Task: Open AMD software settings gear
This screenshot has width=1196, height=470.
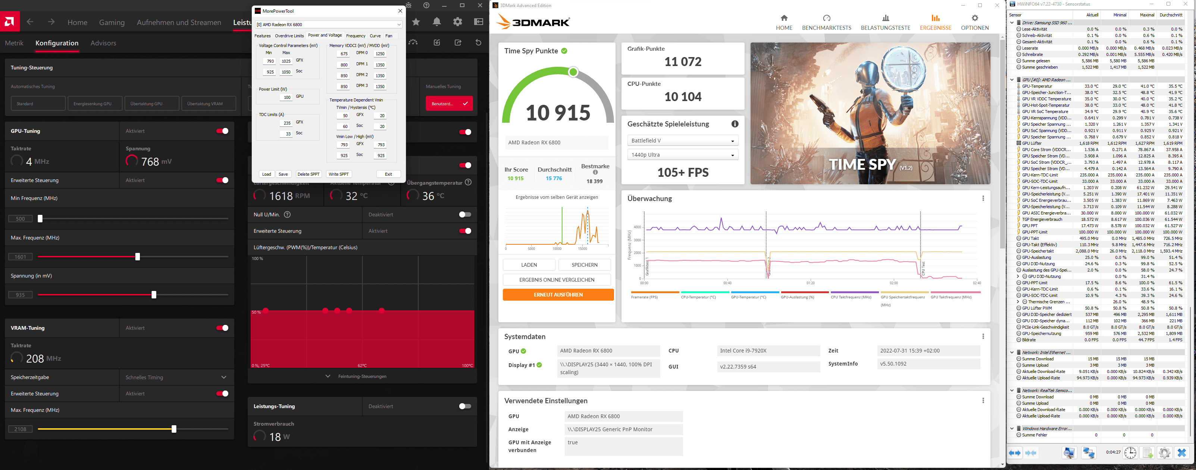Action: click(458, 22)
